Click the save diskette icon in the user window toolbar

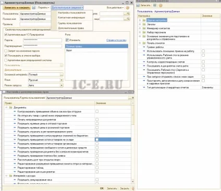[34, 8]
